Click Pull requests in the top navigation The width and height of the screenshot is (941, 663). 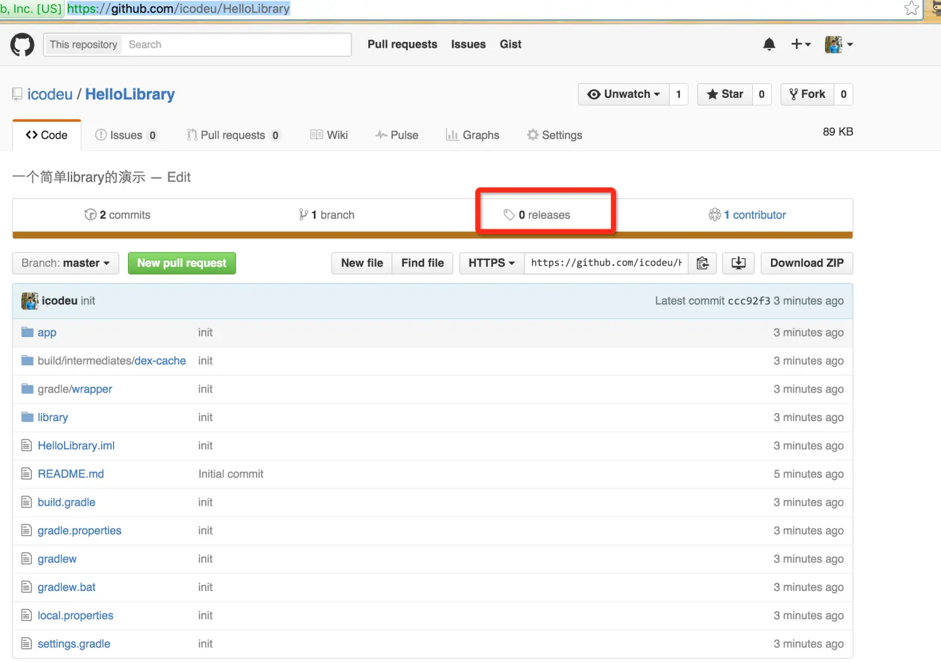coord(402,44)
